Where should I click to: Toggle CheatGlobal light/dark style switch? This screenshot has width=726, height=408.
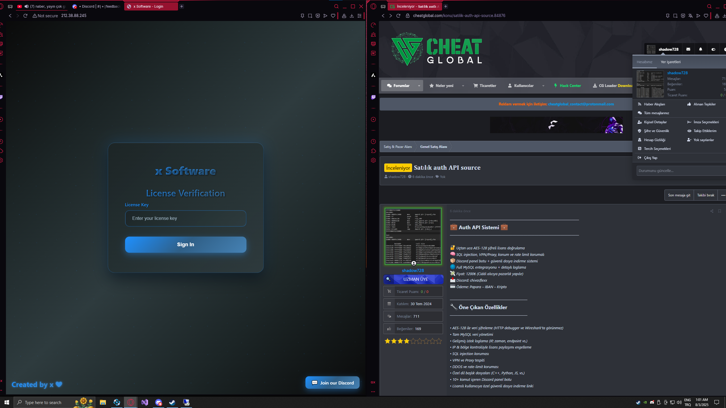(713, 49)
